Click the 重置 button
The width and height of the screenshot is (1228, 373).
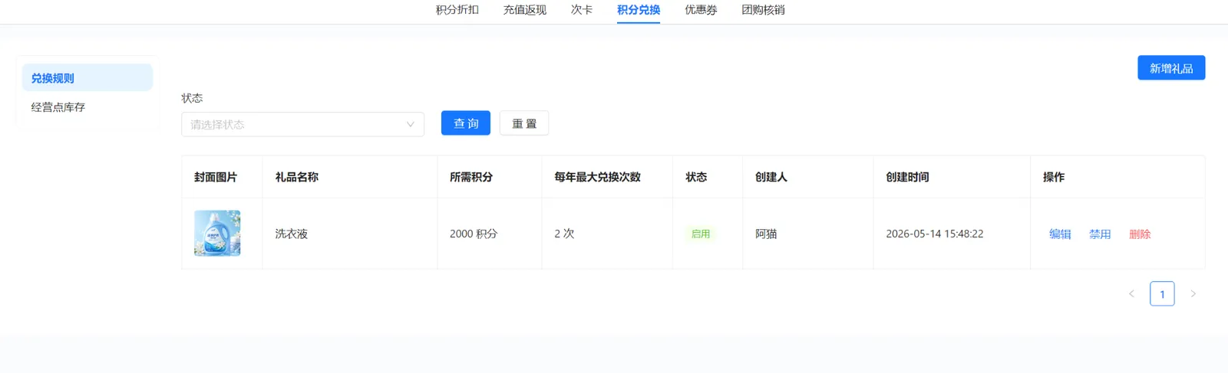pos(524,123)
